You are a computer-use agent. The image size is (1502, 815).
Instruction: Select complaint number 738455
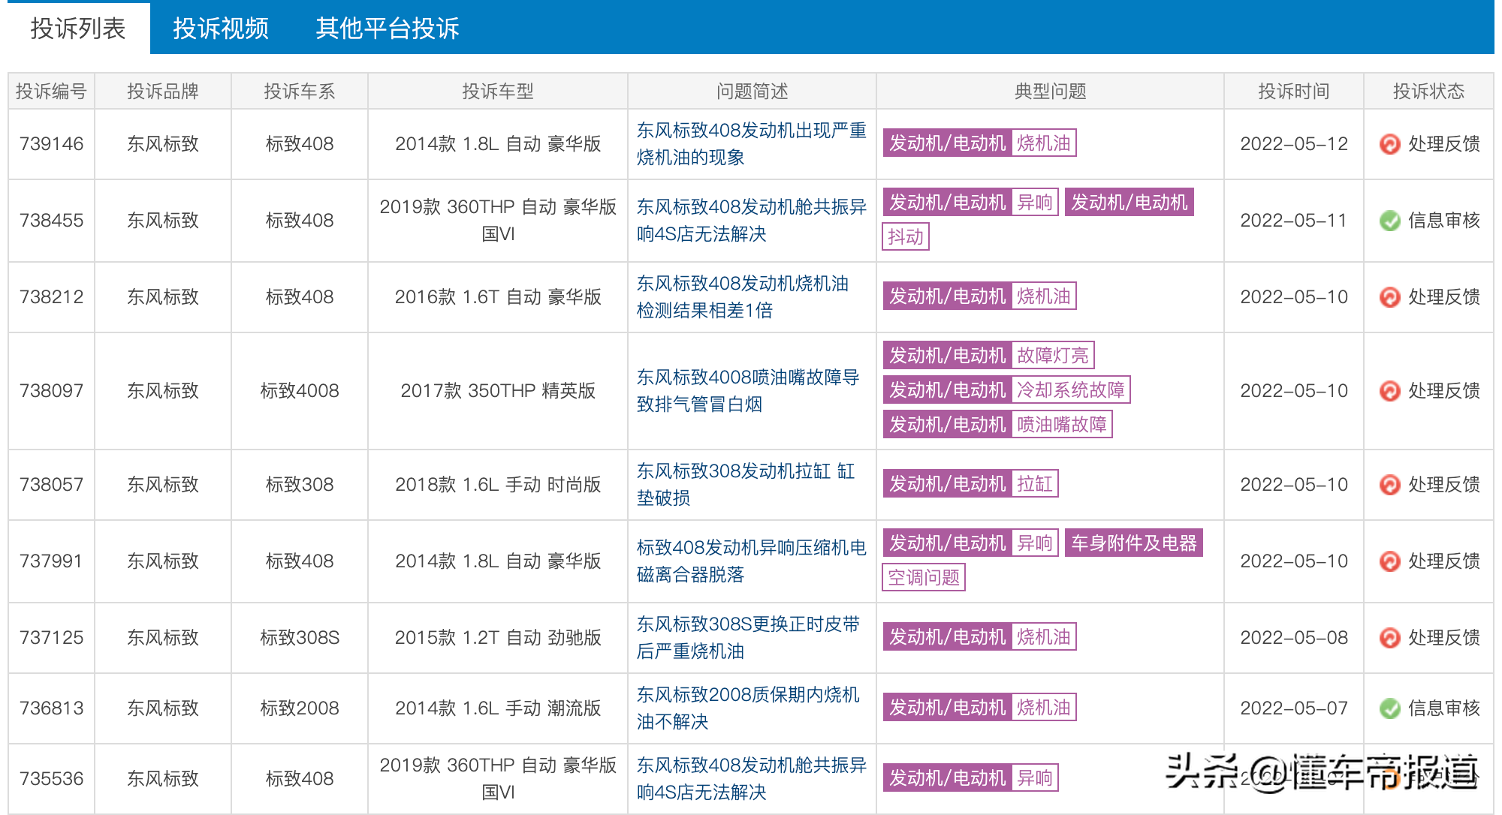tap(51, 221)
